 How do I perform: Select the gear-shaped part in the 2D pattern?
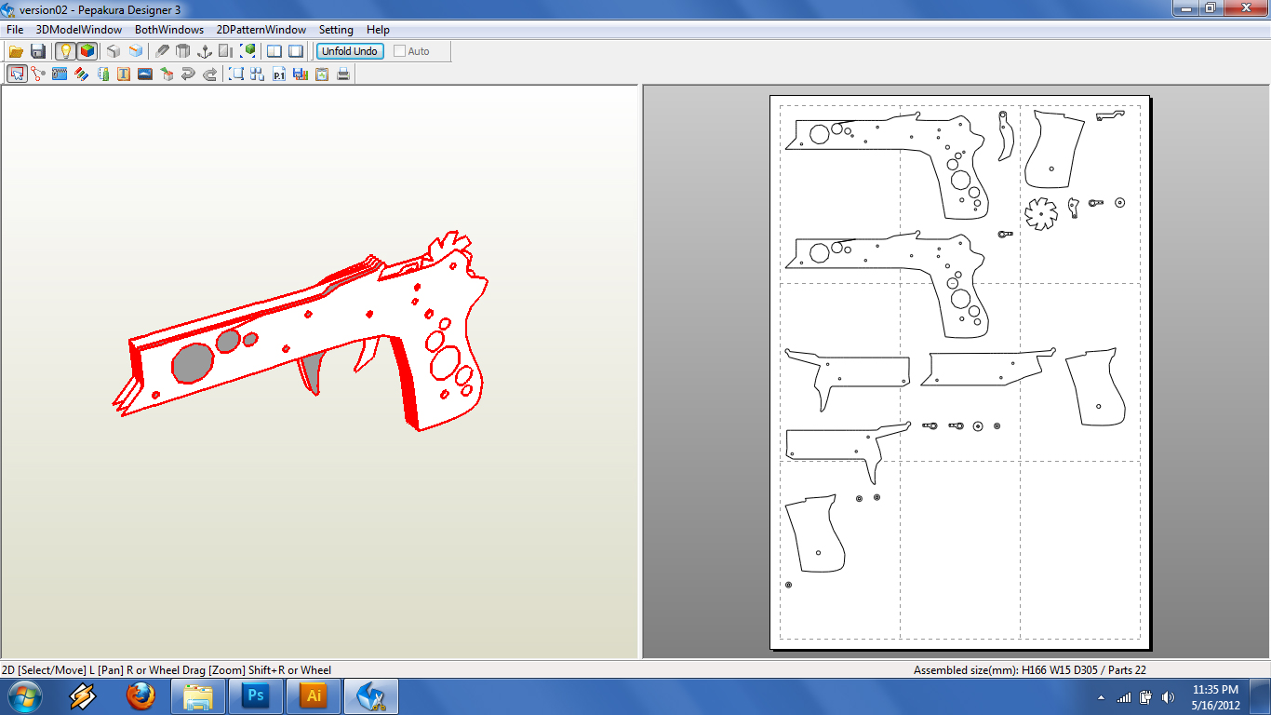click(1041, 214)
